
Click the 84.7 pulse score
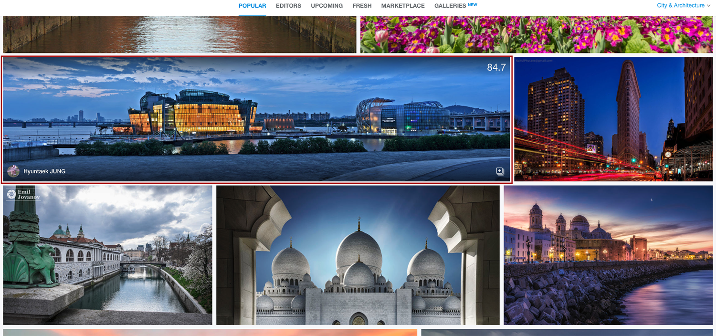(x=496, y=68)
